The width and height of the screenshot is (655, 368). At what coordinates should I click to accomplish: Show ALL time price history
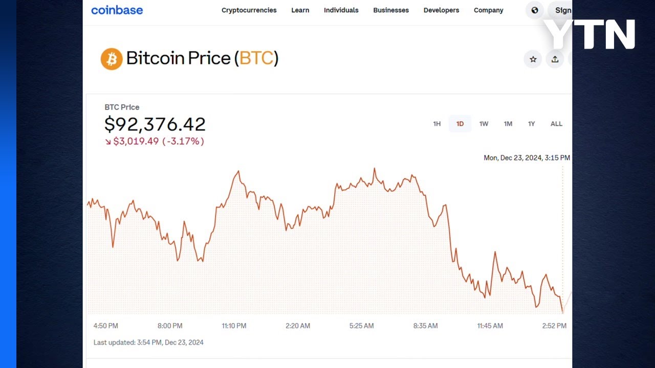pyautogui.click(x=556, y=124)
